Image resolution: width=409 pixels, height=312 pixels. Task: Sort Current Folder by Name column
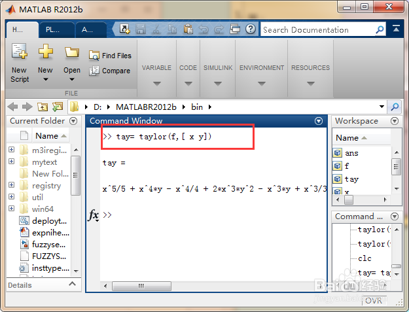pyautogui.click(x=50, y=136)
